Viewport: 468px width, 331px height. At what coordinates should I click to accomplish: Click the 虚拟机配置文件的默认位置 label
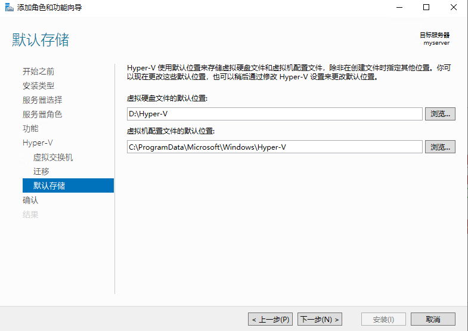171,131
